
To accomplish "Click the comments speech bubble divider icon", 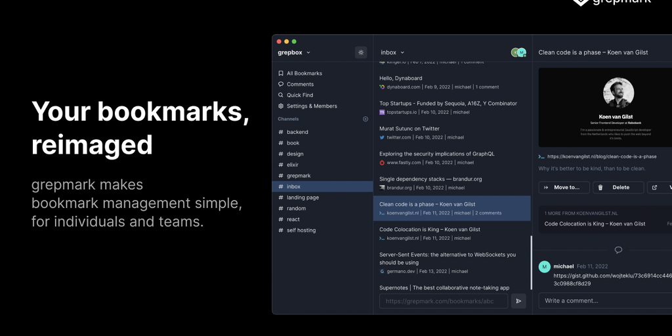I will (x=618, y=250).
